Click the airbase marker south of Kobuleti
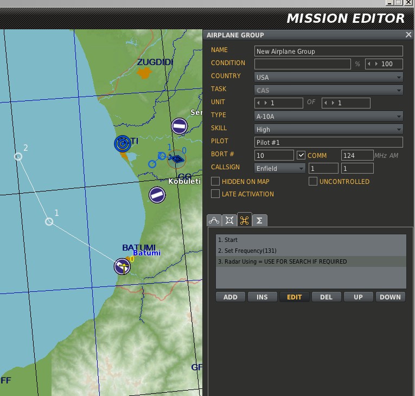Viewport: 415px width, 396px height. (x=157, y=195)
